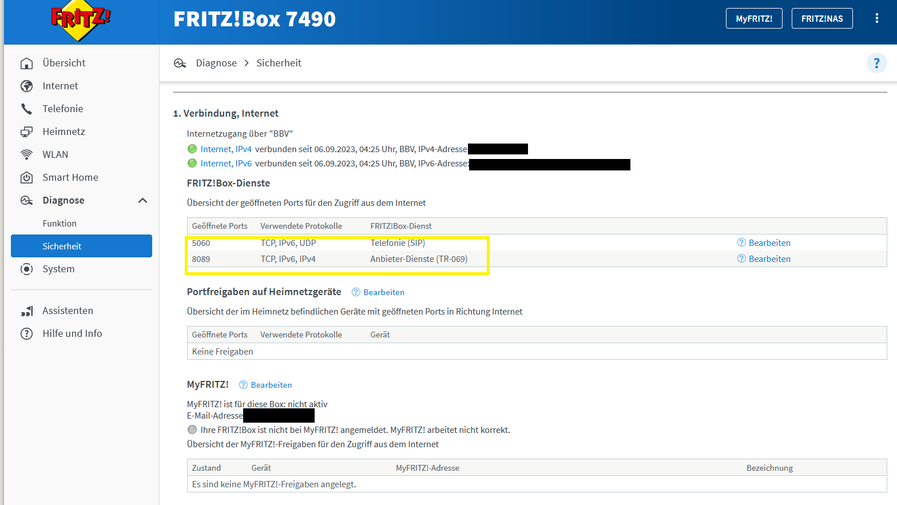Click the Internet, IPv4 link
Image resolution: width=897 pixels, height=505 pixels.
pos(226,149)
